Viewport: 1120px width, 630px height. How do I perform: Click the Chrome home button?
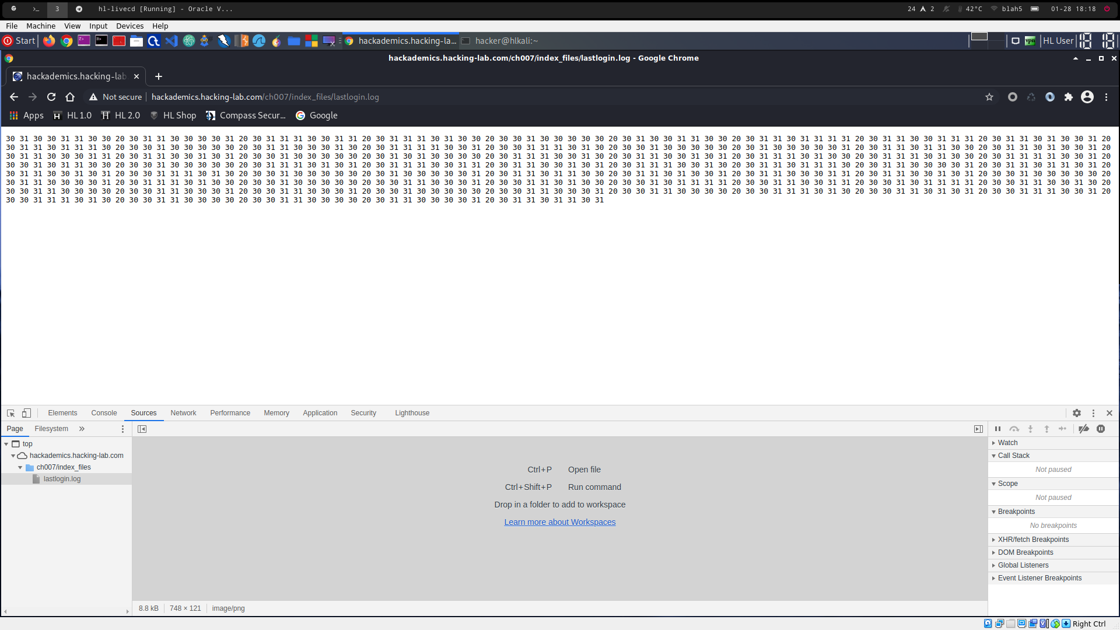70,97
